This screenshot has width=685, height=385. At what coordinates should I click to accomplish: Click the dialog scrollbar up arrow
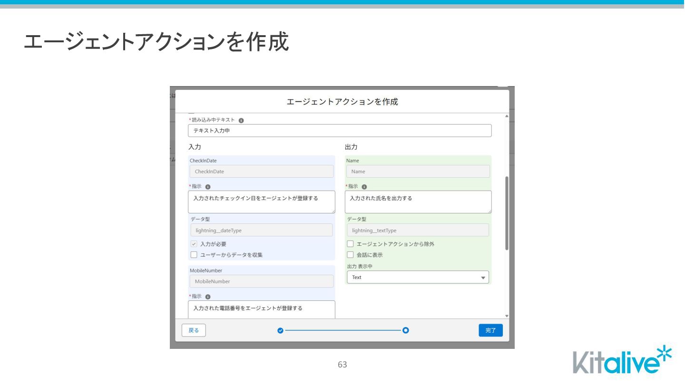pyautogui.click(x=507, y=116)
